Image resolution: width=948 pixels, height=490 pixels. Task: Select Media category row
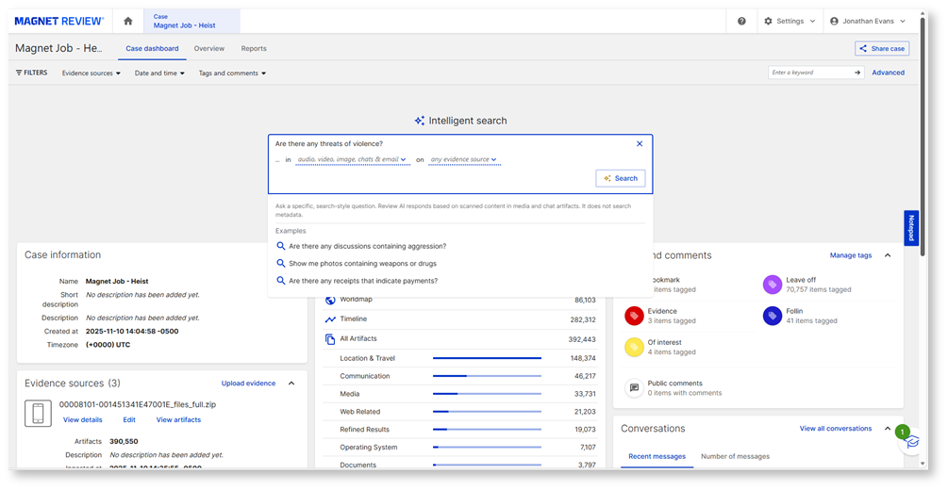[460, 394]
